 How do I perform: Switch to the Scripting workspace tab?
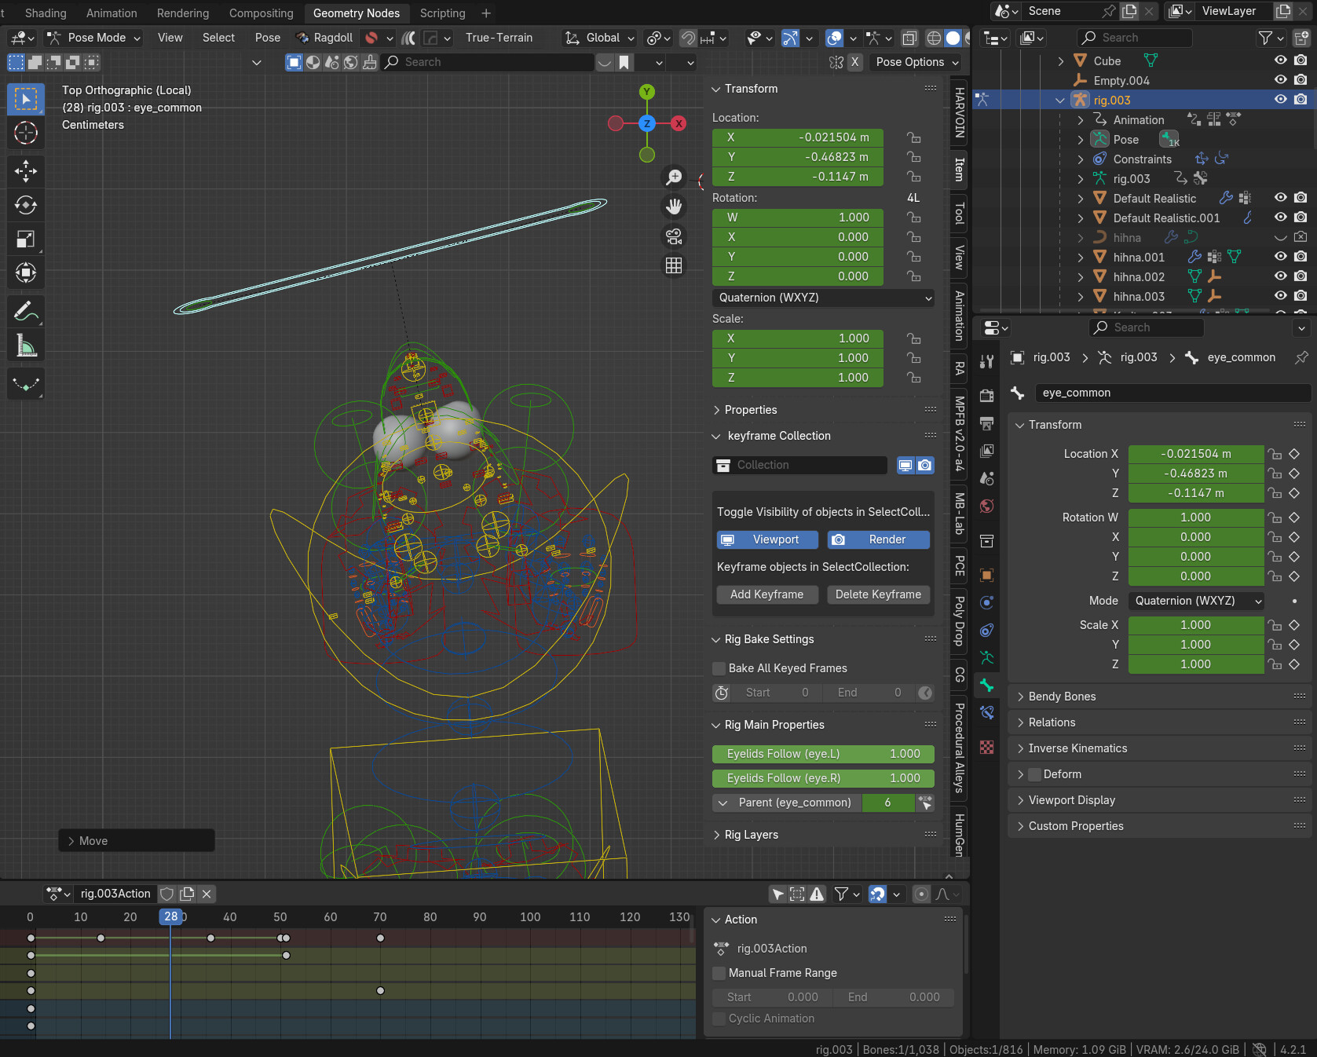click(x=442, y=13)
